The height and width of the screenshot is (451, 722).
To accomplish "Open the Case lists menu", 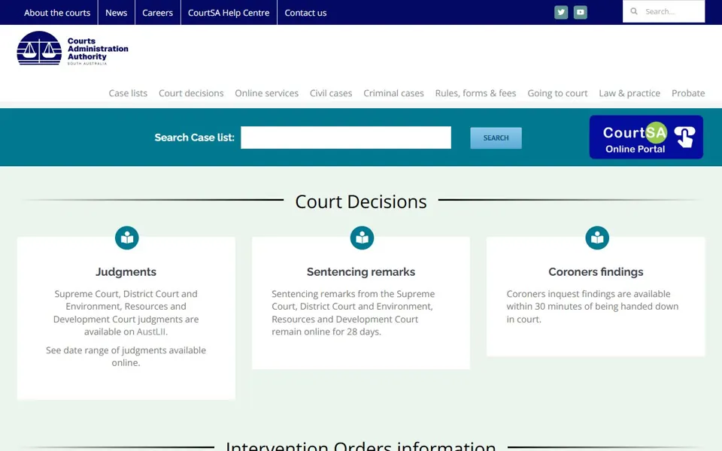I will pyautogui.click(x=128, y=93).
